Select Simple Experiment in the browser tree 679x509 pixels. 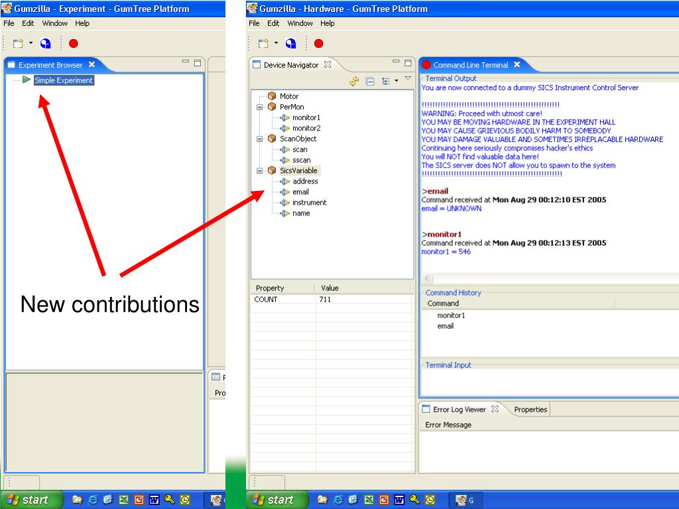(64, 80)
